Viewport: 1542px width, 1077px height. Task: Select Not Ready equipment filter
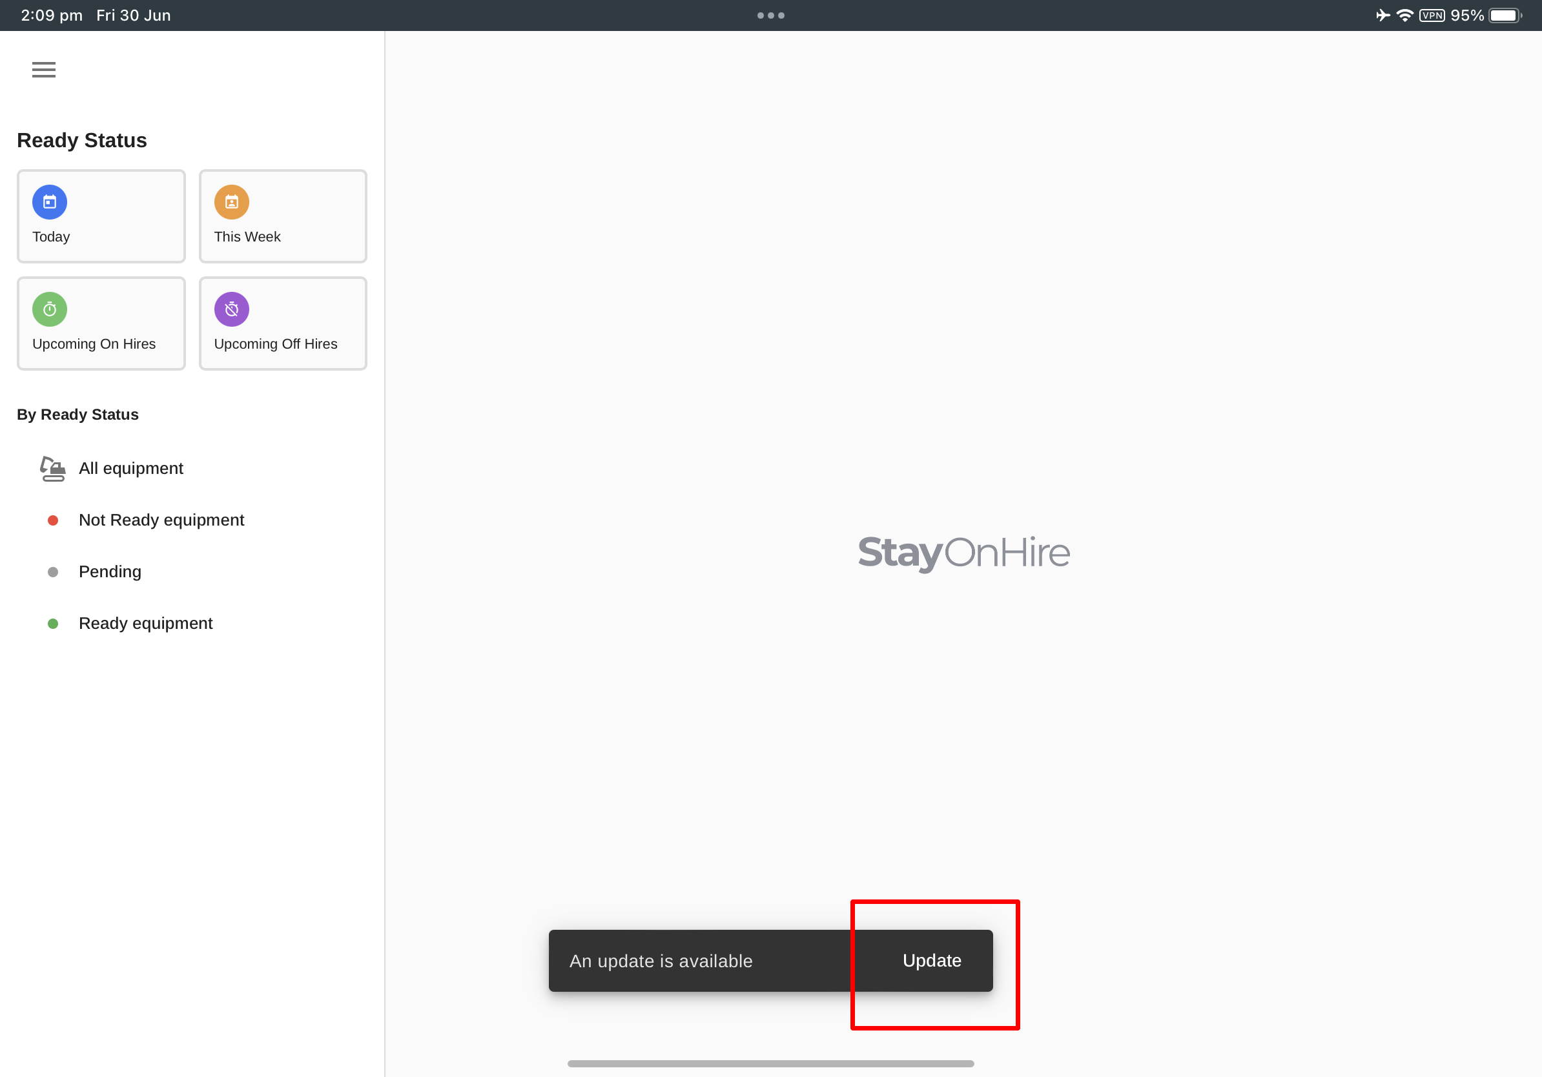click(192, 520)
